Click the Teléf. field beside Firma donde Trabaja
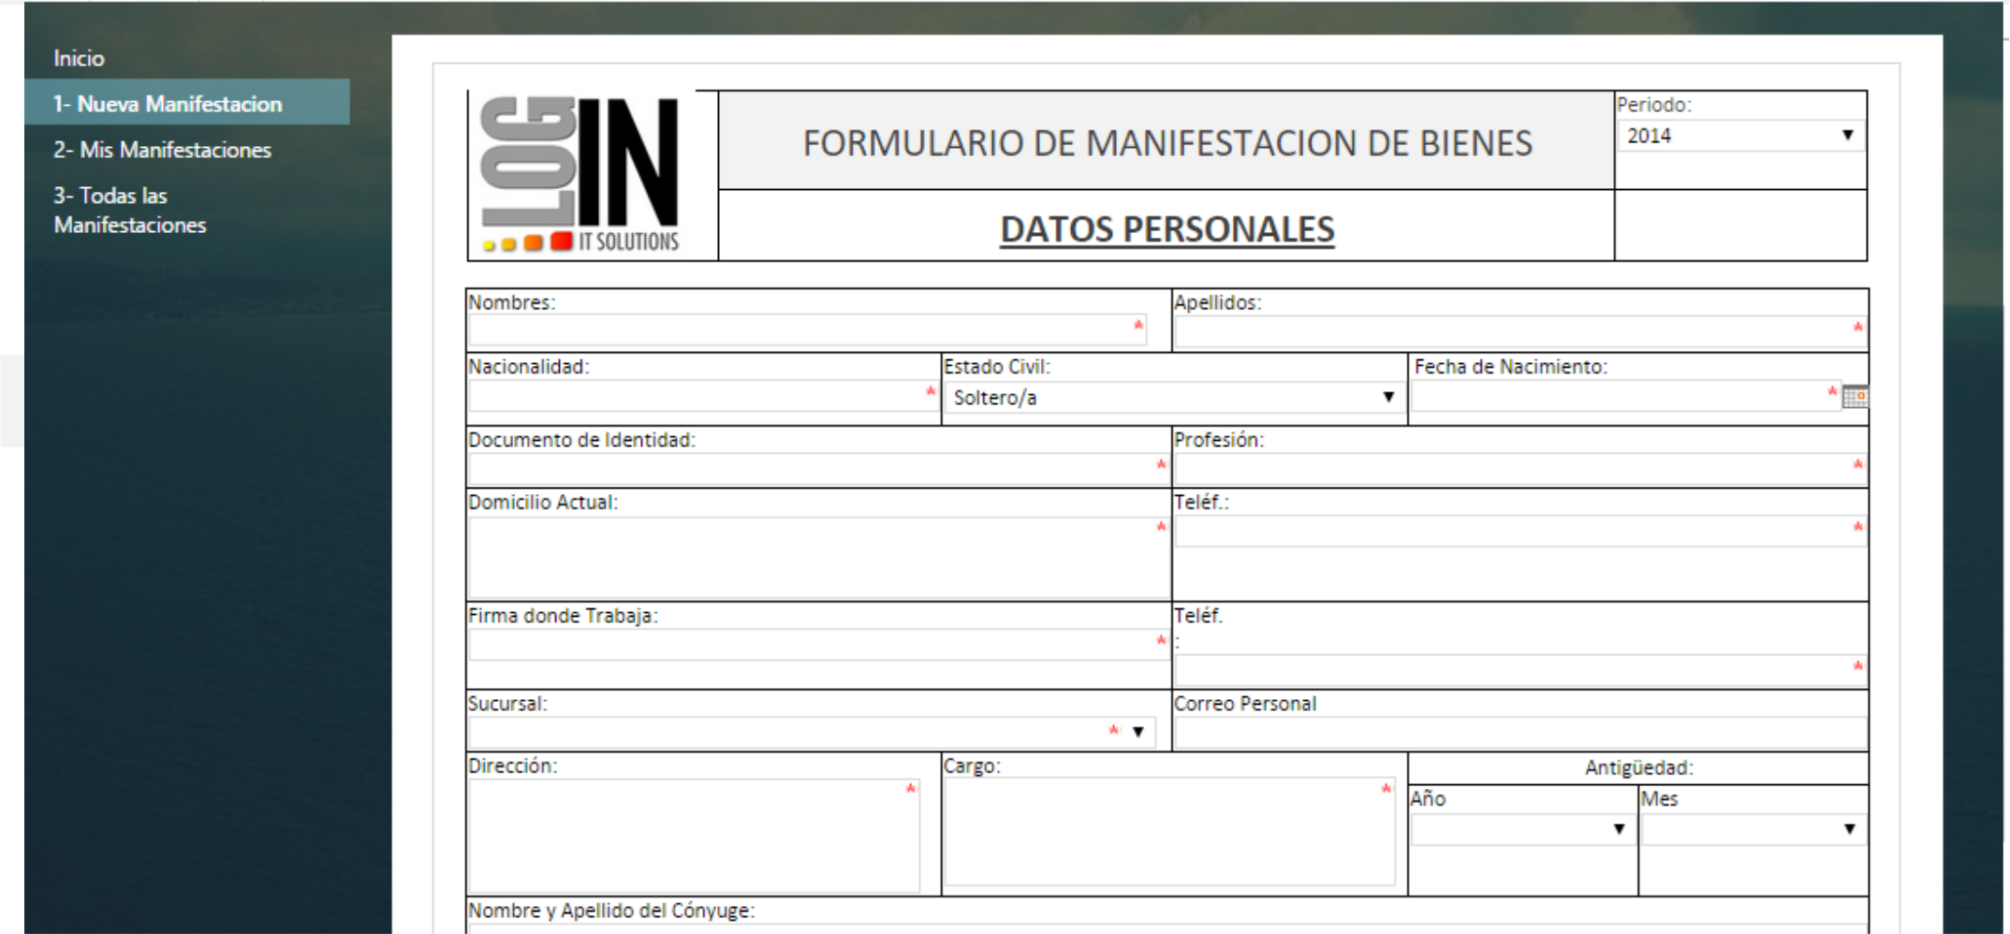 (x=1520, y=670)
